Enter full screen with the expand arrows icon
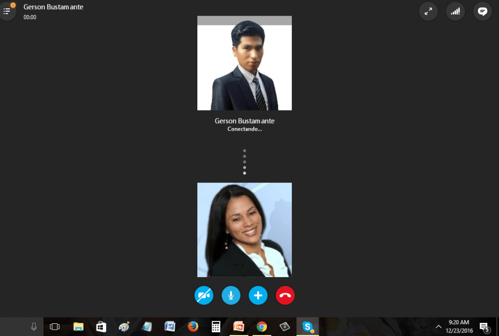The image size is (499, 336). coord(428,12)
